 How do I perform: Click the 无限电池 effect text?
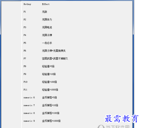tap(47, 27)
